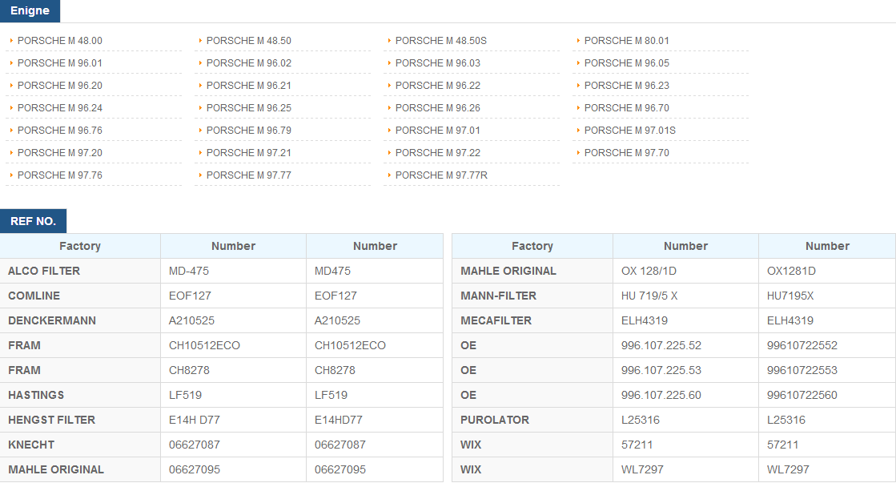
Task: Select the HASTINGS factory cell
Action: point(80,395)
